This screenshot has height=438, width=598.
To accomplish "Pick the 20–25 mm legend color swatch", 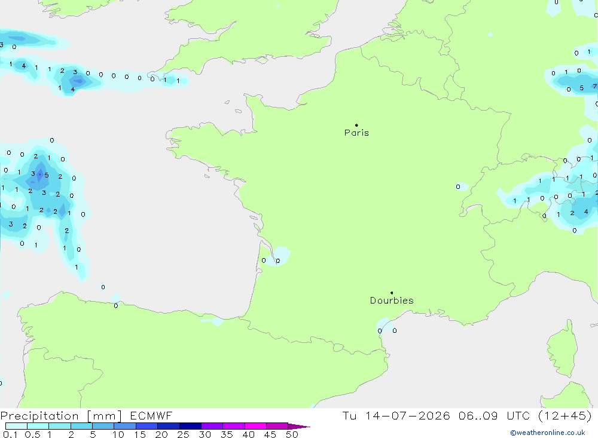I will click(x=169, y=426).
